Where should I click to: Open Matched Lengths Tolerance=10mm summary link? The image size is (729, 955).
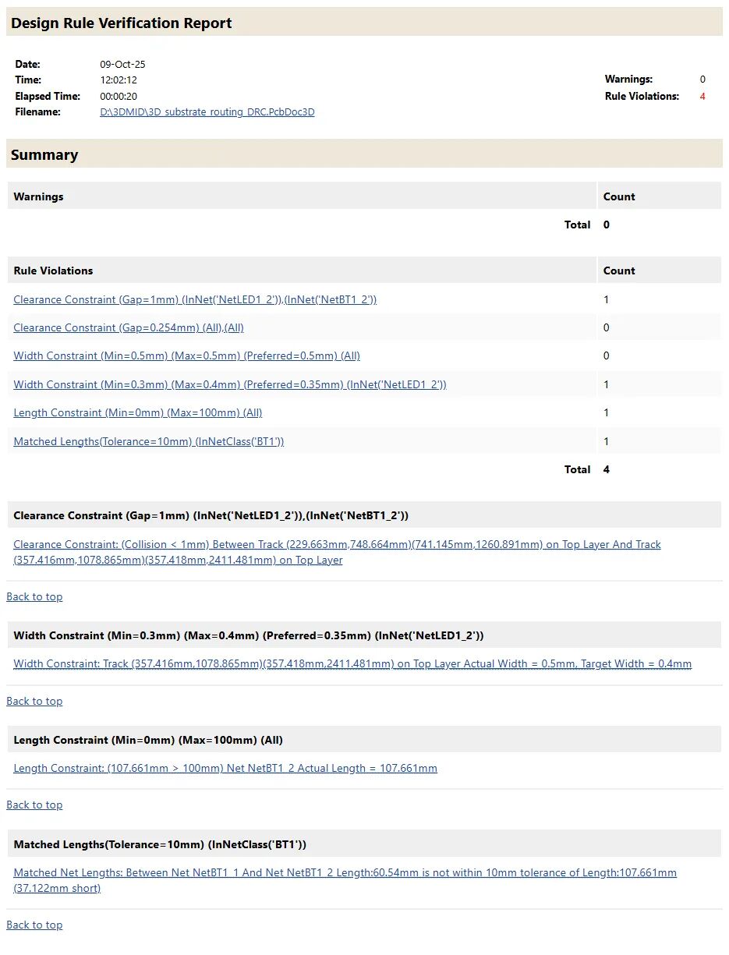click(148, 441)
